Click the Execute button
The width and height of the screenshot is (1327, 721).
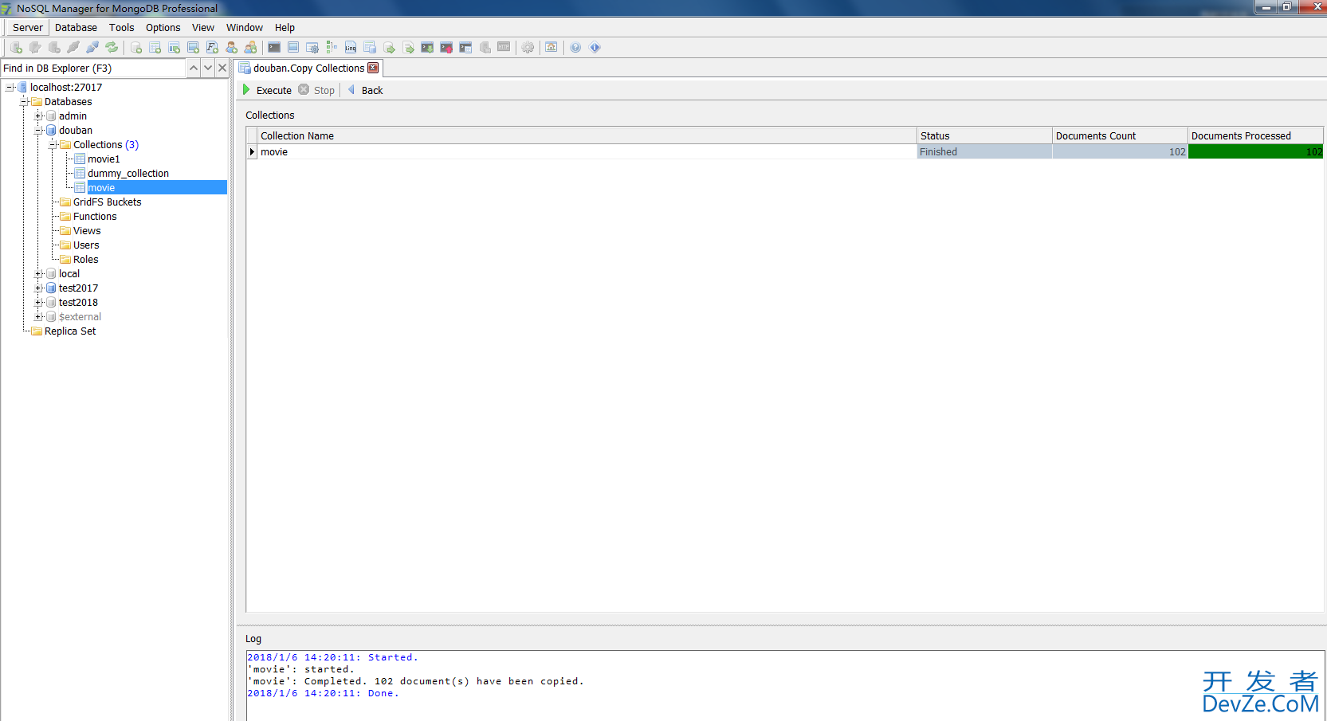tap(267, 90)
